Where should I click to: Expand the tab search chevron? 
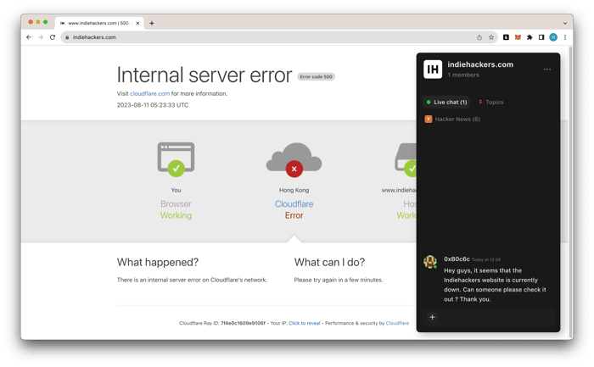[x=565, y=23]
